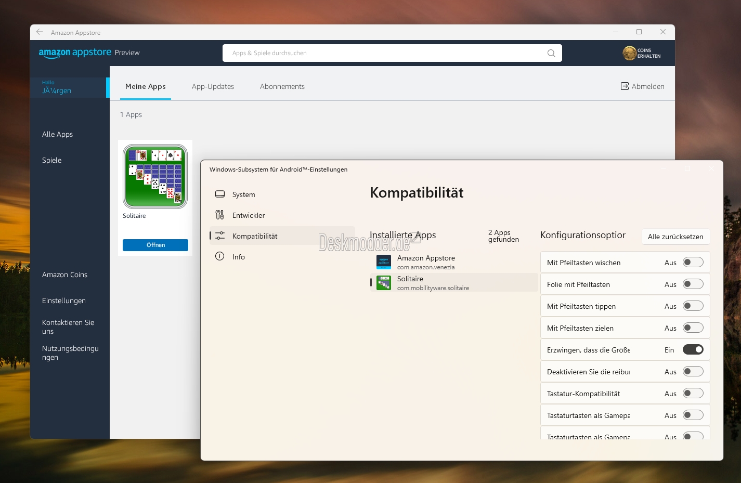This screenshot has height=483, width=741.
Task: Switch to Meine Apps tab
Action: [146, 86]
